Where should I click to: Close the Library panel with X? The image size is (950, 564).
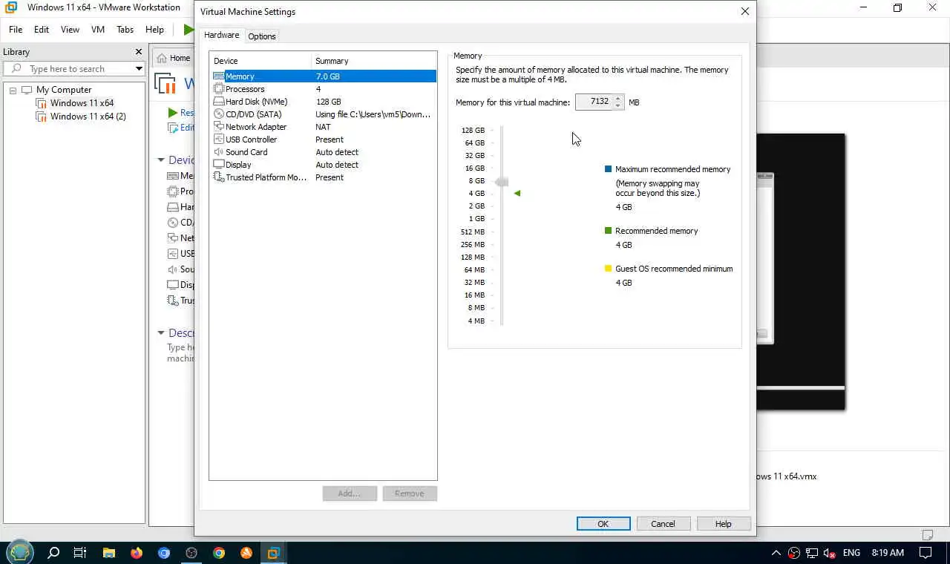pos(138,52)
